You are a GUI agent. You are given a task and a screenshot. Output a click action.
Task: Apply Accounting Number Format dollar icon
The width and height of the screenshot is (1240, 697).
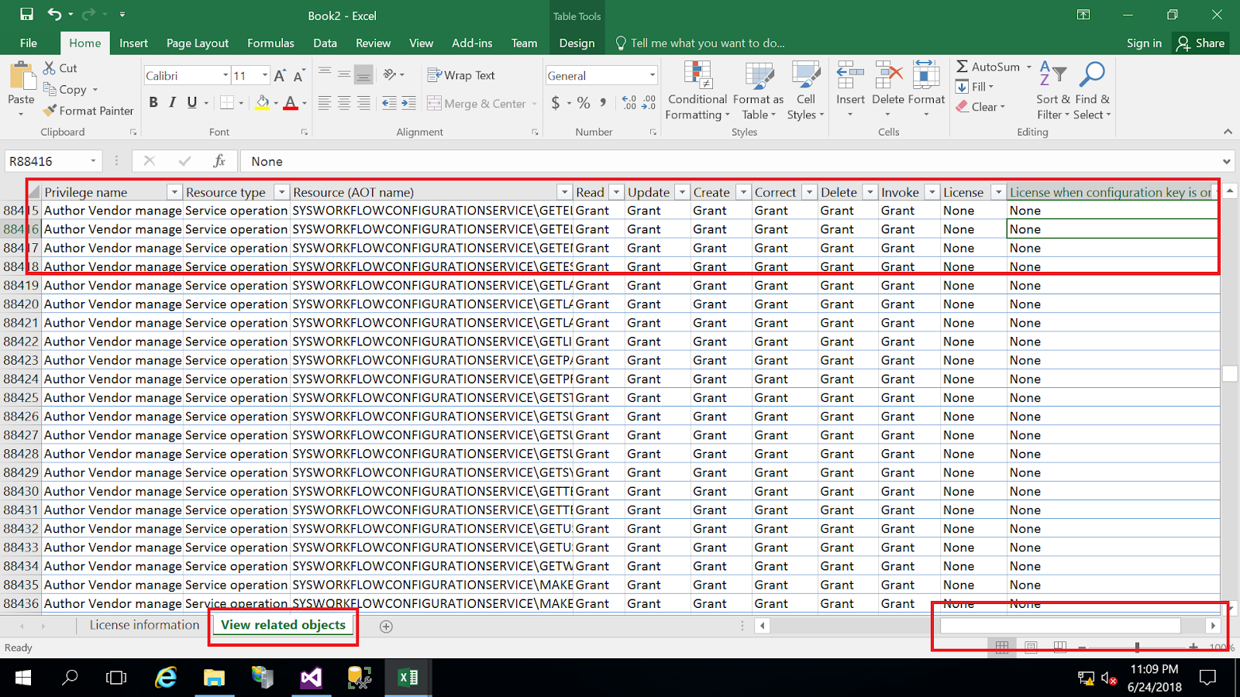tap(556, 103)
